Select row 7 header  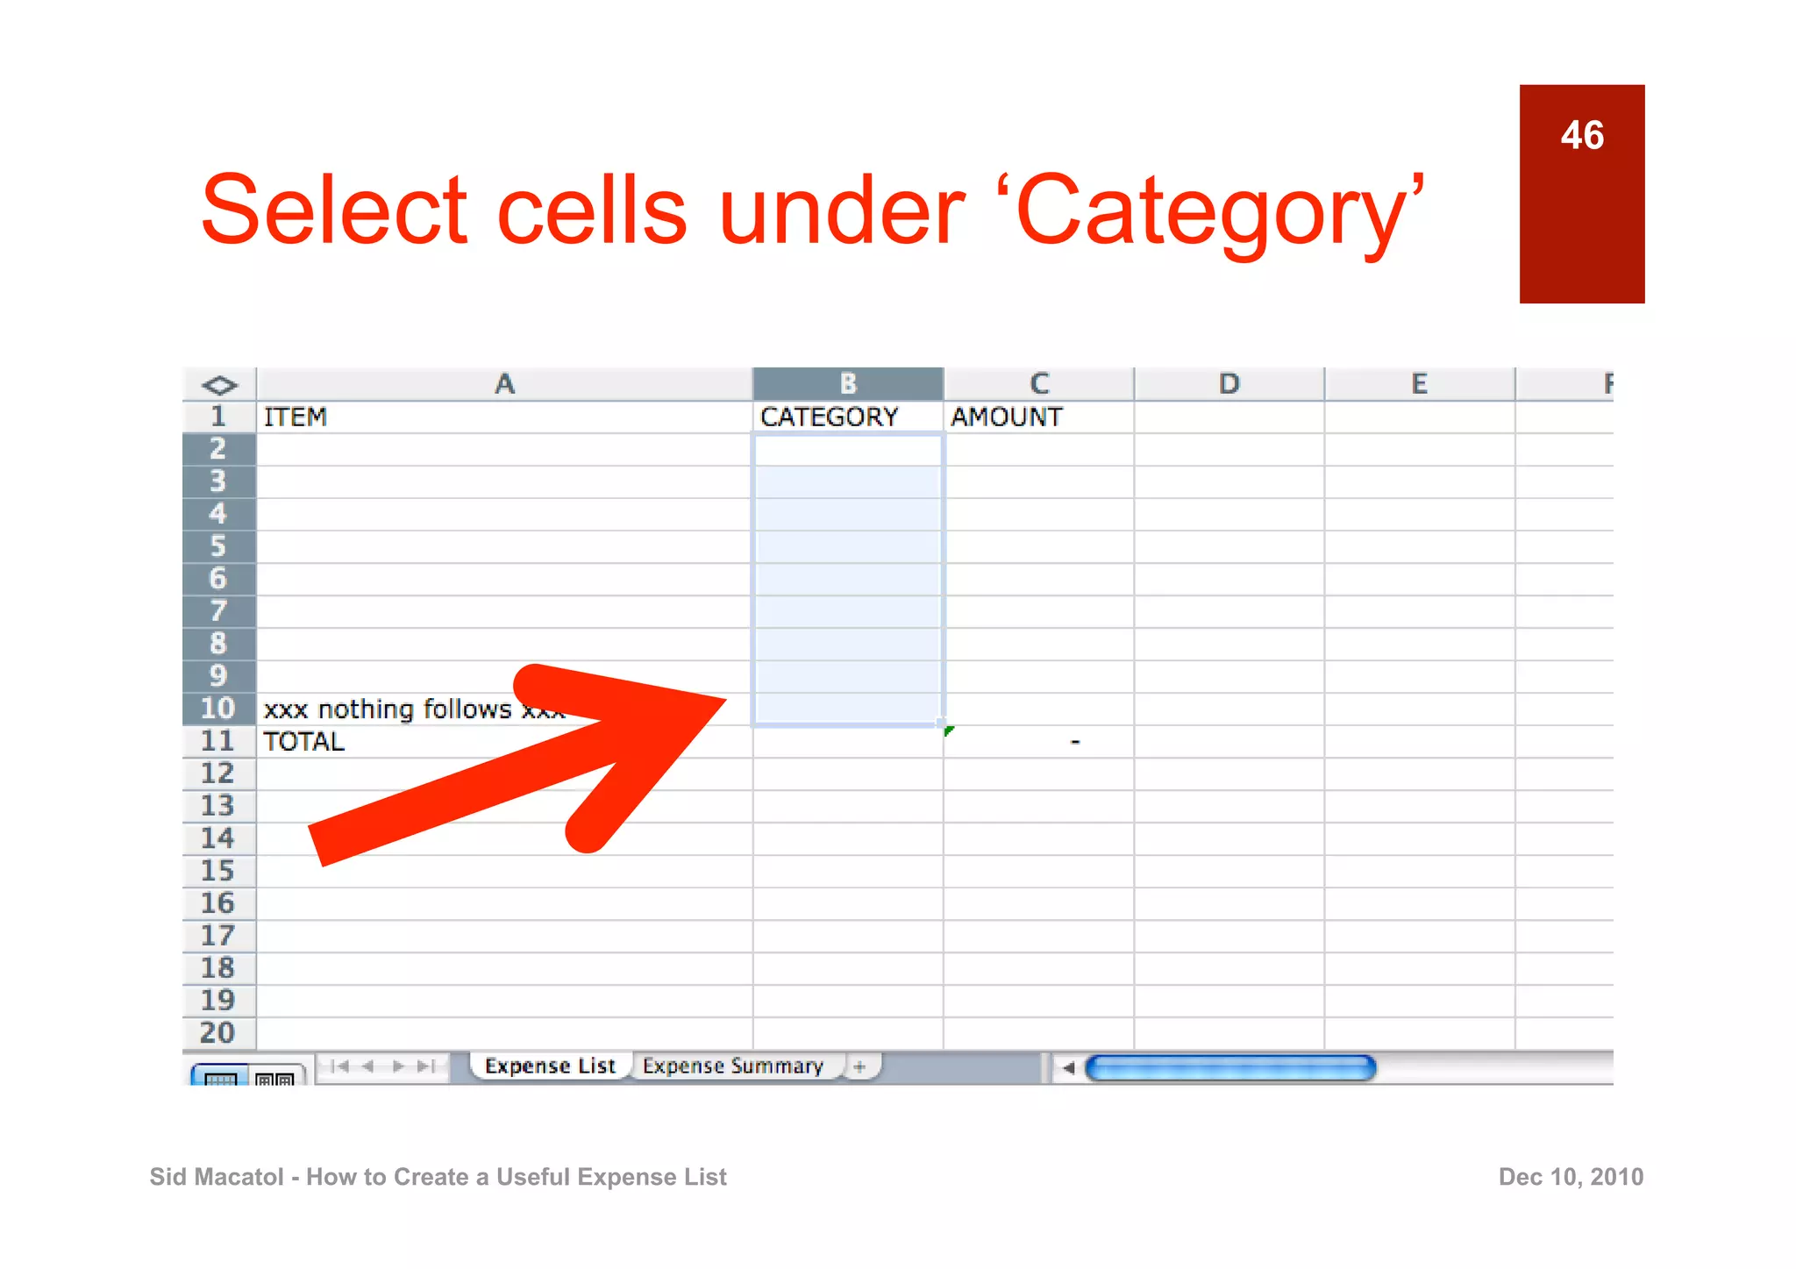click(218, 611)
